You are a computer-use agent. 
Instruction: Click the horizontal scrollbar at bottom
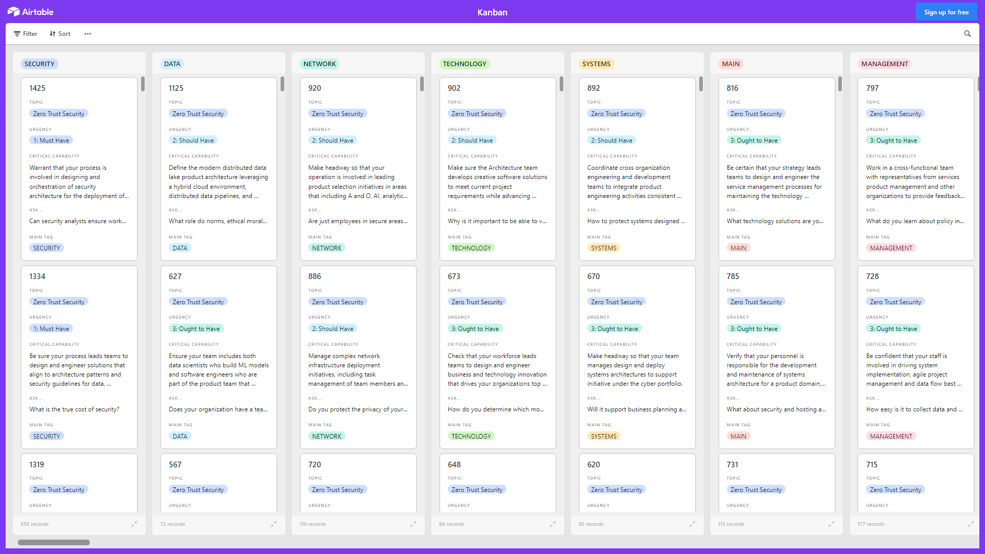click(54, 542)
